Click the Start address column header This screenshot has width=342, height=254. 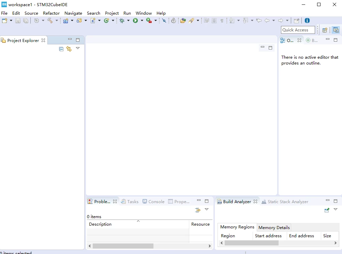pyautogui.click(x=270, y=236)
